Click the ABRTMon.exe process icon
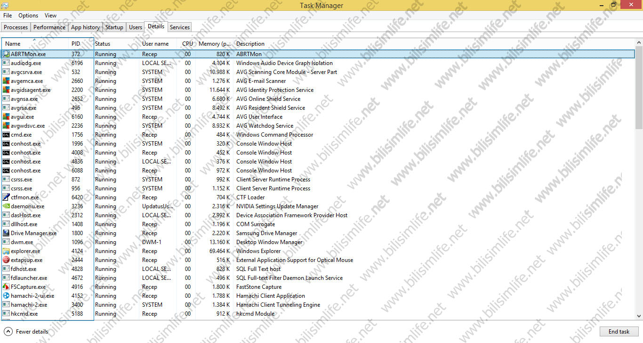Viewport: 643px width, 343px height. pos(6,54)
